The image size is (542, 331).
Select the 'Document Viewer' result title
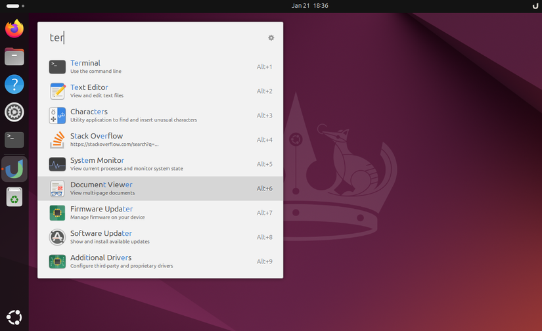(101, 185)
